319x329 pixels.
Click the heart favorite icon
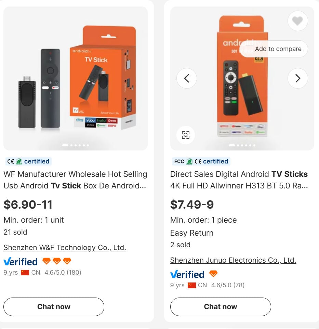(297, 21)
